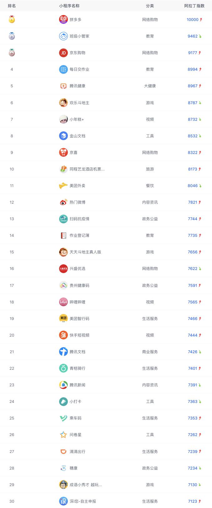Open the 美团外卖 mini program link
Viewport: 212px width, 508px height.
77,185
